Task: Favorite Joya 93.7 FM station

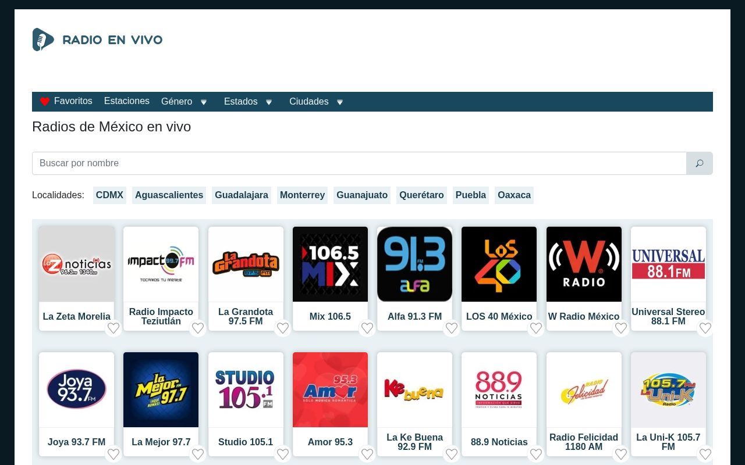Action: click(x=113, y=454)
